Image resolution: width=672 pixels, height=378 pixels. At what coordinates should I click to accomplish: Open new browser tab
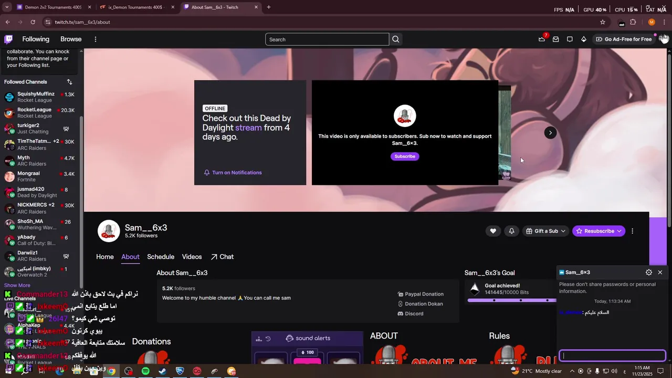[x=269, y=7]
